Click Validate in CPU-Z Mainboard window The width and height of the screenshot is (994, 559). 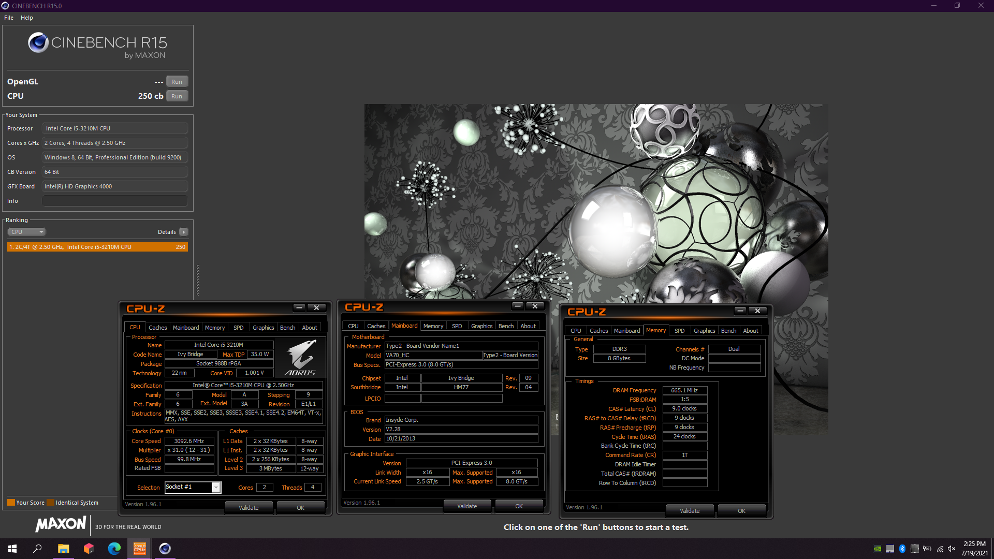[x=467, y=506]
